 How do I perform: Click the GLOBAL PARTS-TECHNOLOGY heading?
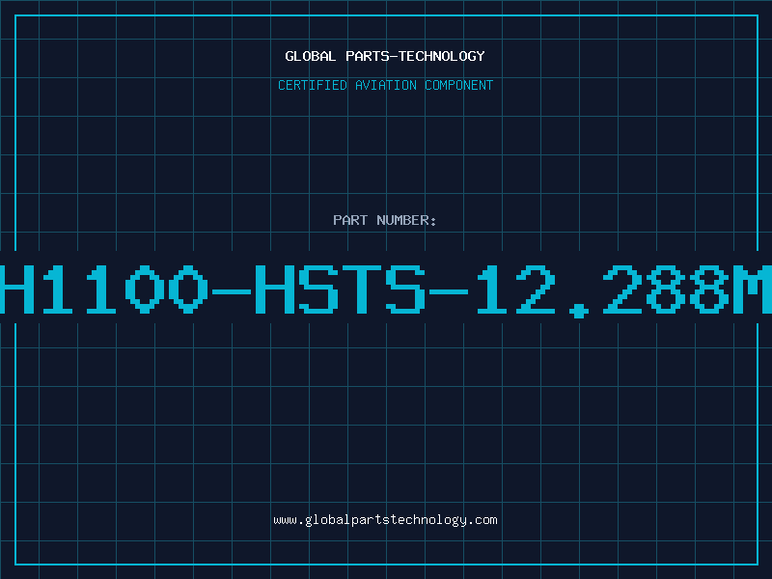(x=385, y=56)
